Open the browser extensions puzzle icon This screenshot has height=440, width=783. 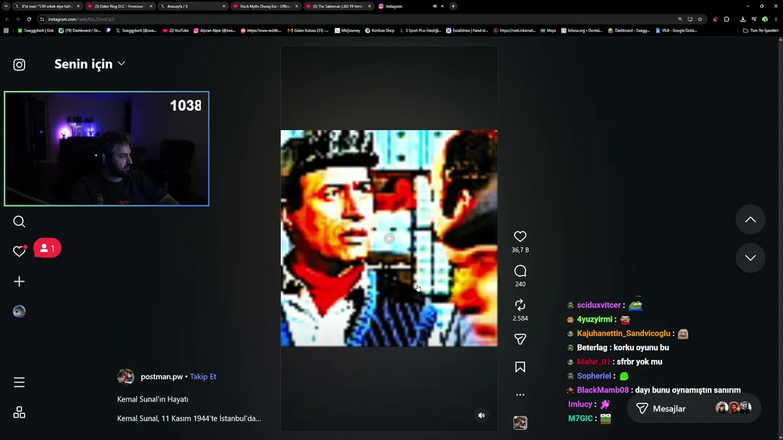point(727,19)
